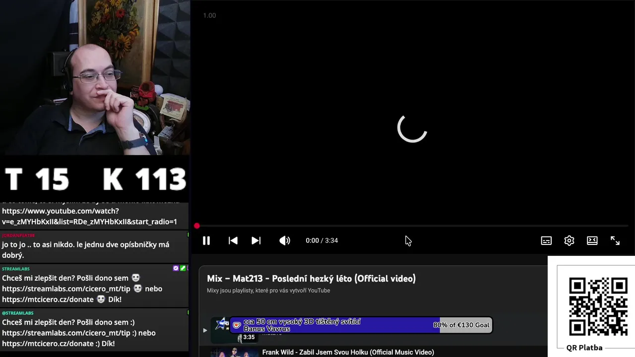
Task: Click the QR Platba code
Action: [598, 307]
